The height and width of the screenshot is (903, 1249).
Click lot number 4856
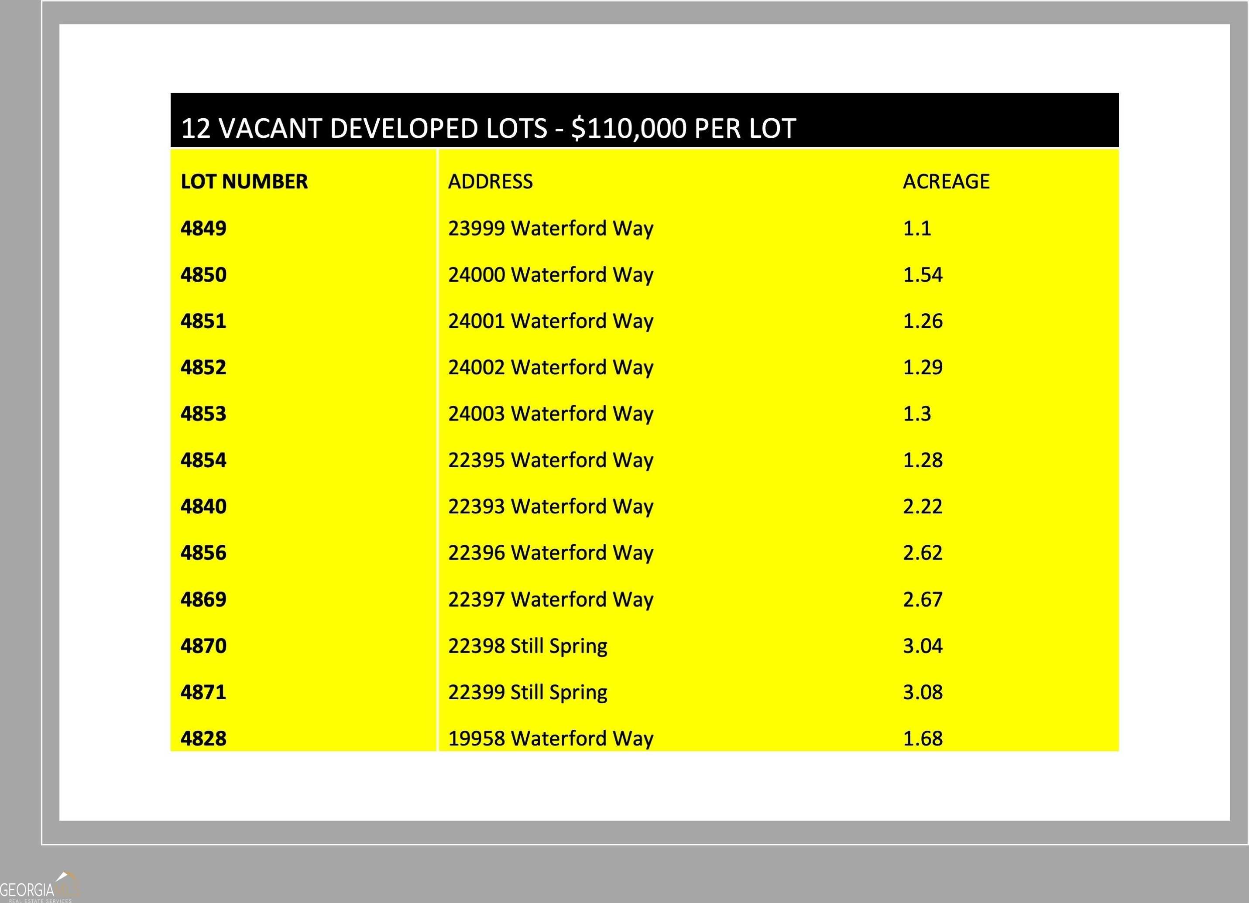pyautogui.click(x=203, y=552)
